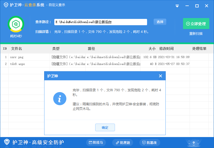Sort results by 文件名 column header

[16, 49]
